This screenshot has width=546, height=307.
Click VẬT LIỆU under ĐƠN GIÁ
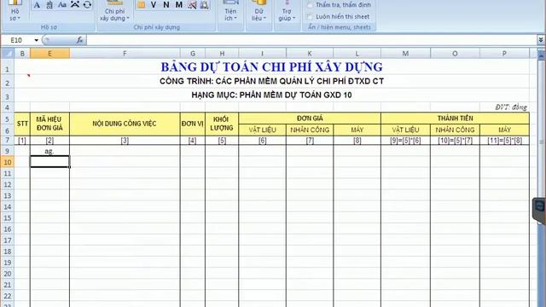click(263, 130)
